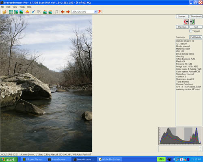Click the Next button
This screenshot has height=162, width=203.
click(x=196, y=27)
